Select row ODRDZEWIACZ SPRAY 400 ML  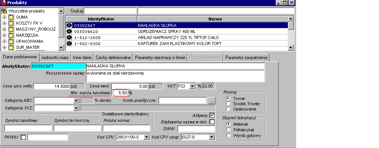coord(177,31)
